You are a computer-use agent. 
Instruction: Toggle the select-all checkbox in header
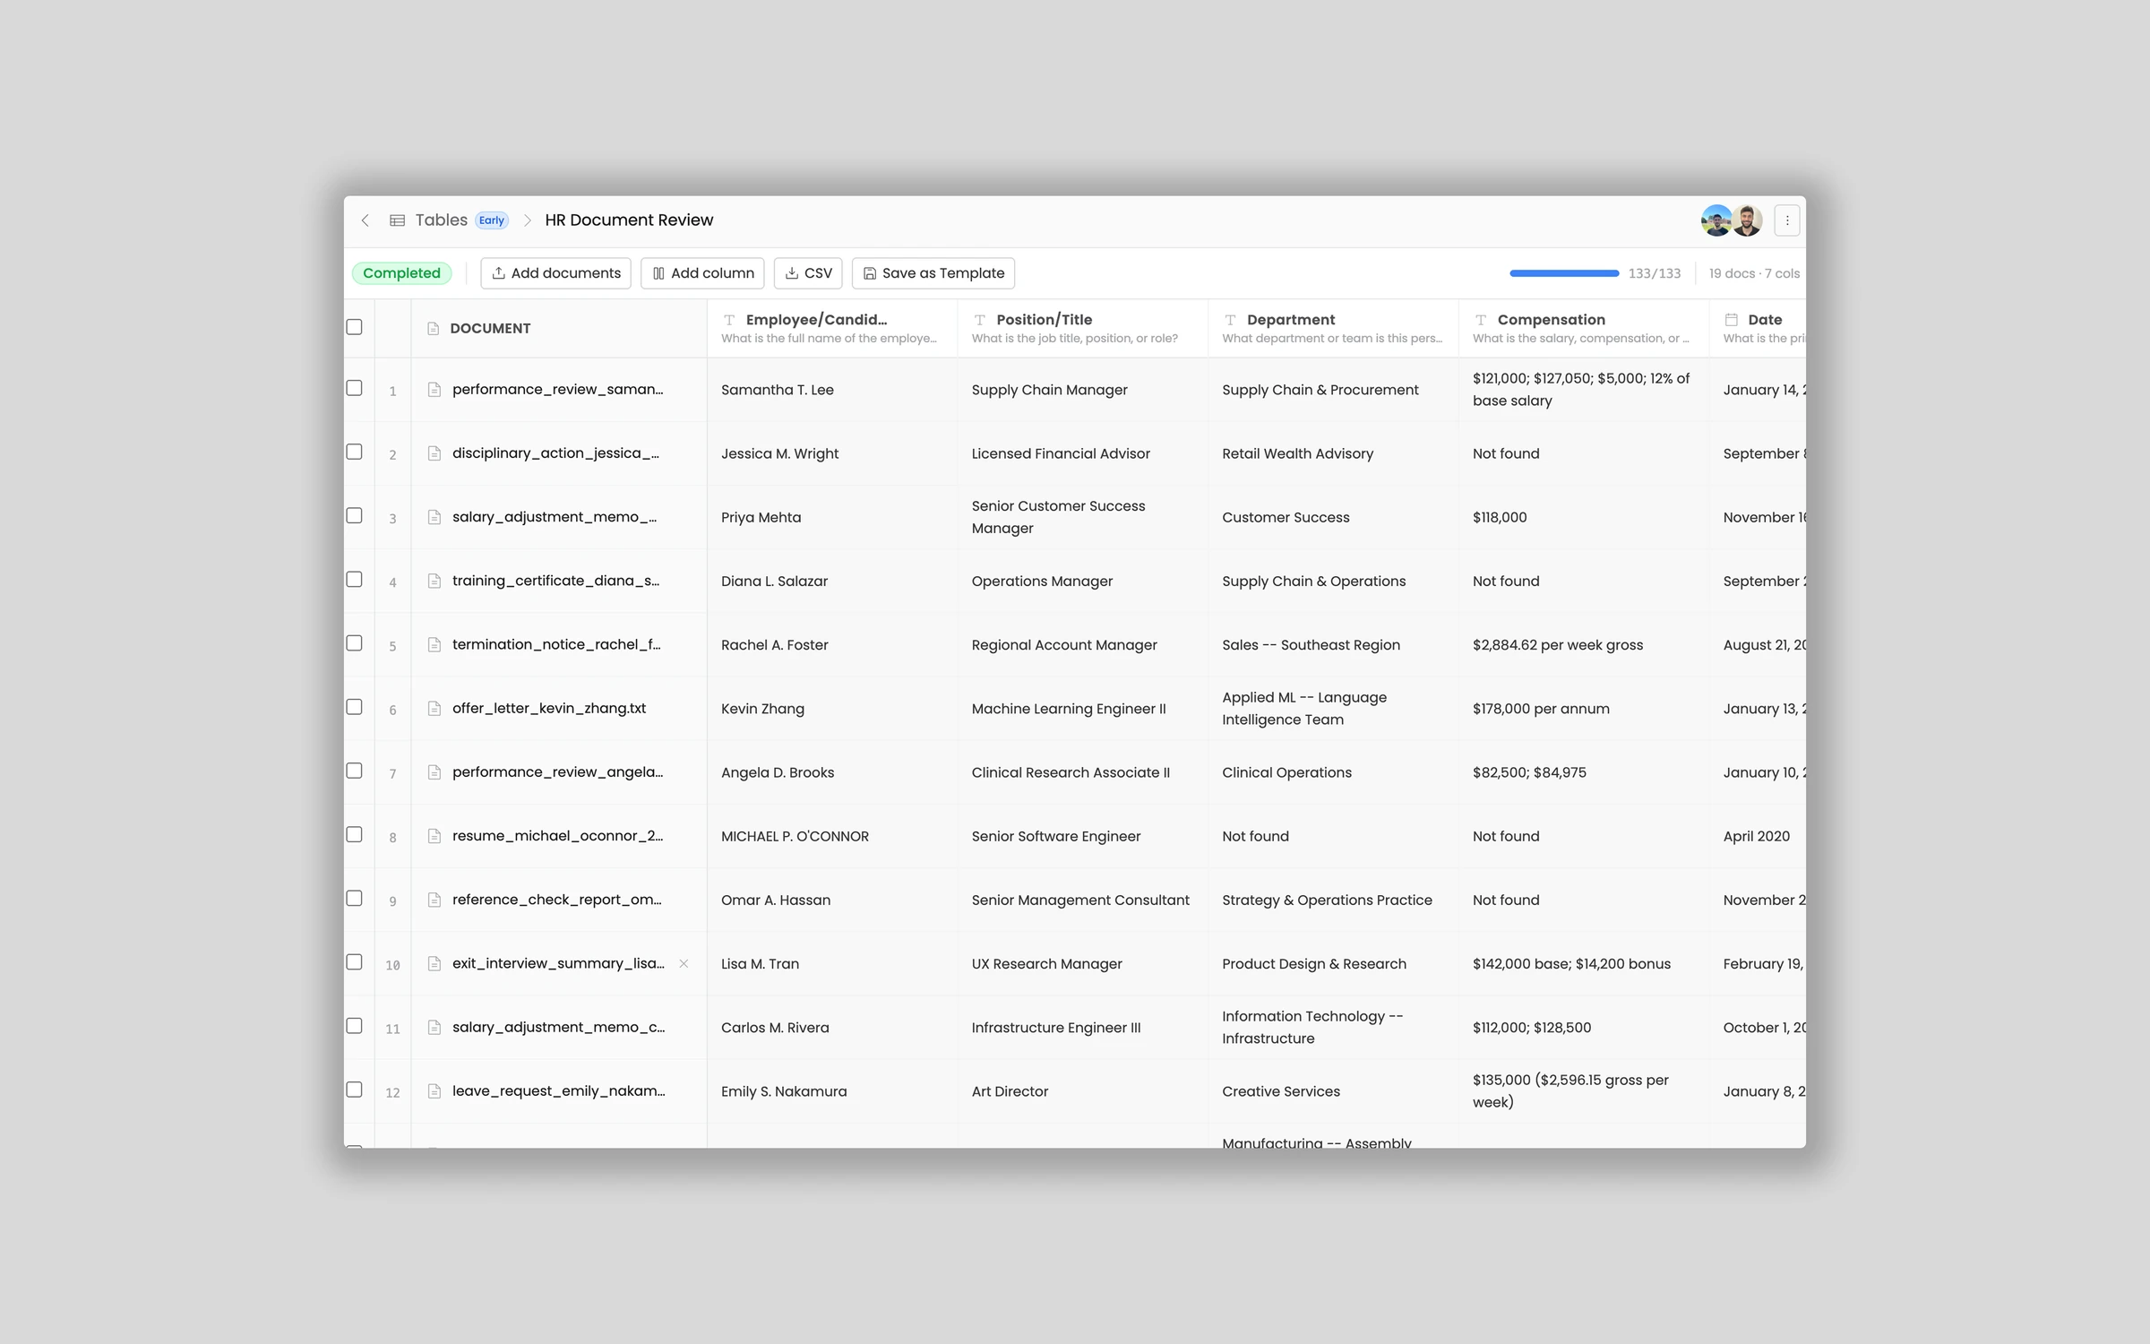pyautogui.click(x=355, y=327)
